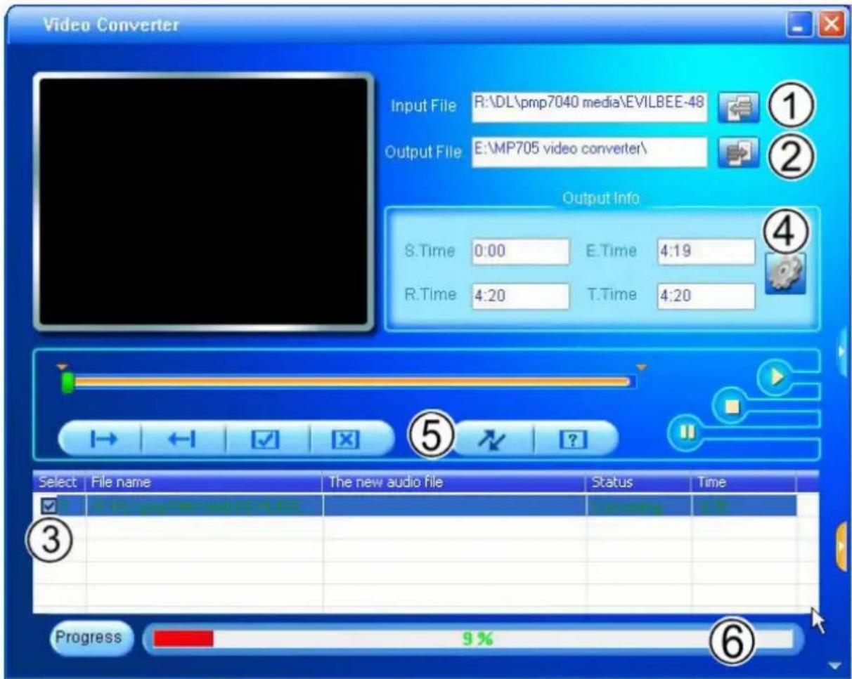This screenshot has width=852, height=679.
Task: Open the gear settings for output info
Action: pos(786,272)
